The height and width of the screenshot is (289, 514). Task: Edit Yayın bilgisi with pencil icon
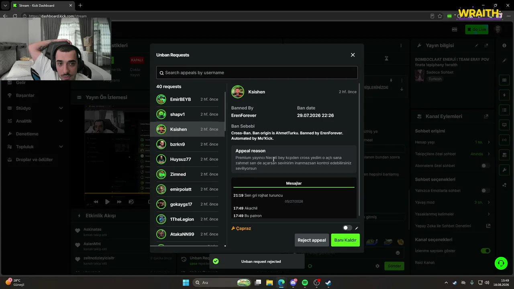tap(477, 46)
